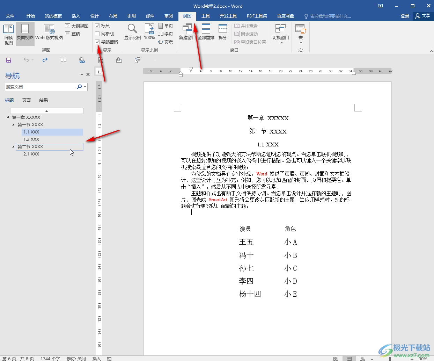
Task: Click the side-by-side pages quick toolbar icon
Action: 64,60
